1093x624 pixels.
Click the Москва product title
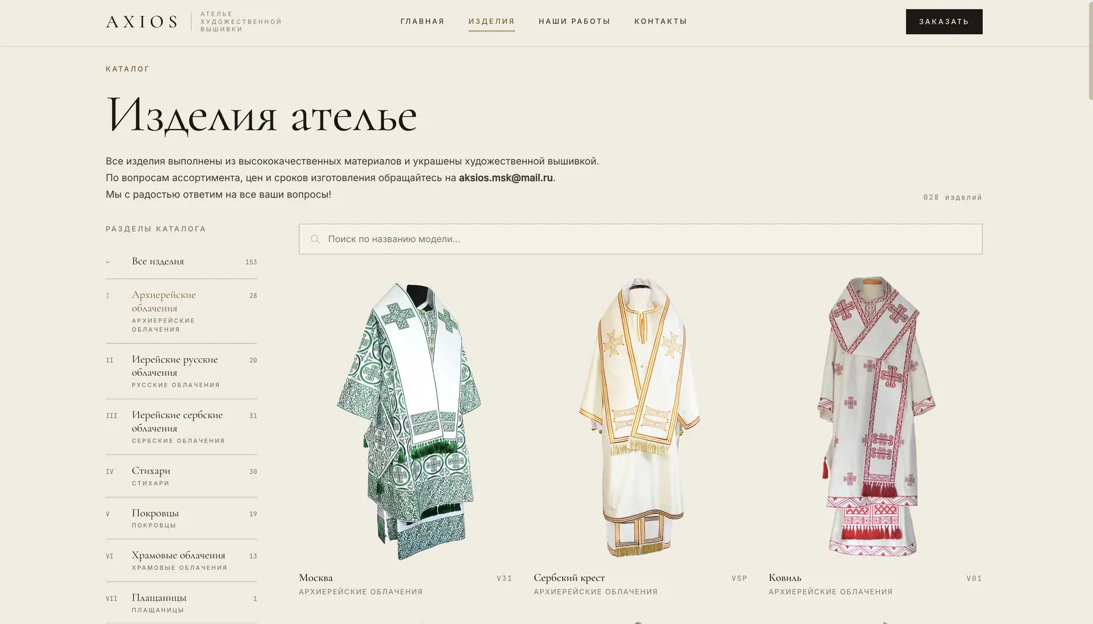(x=316, y=578)
